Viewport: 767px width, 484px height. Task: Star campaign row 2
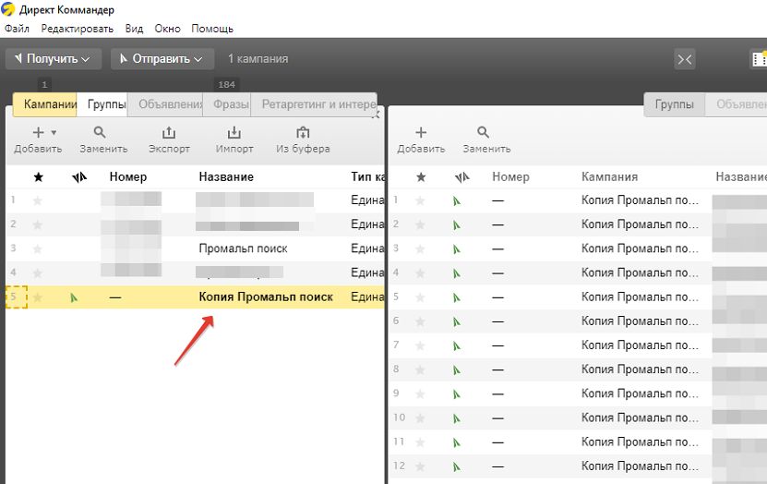(x=38, y=224)
